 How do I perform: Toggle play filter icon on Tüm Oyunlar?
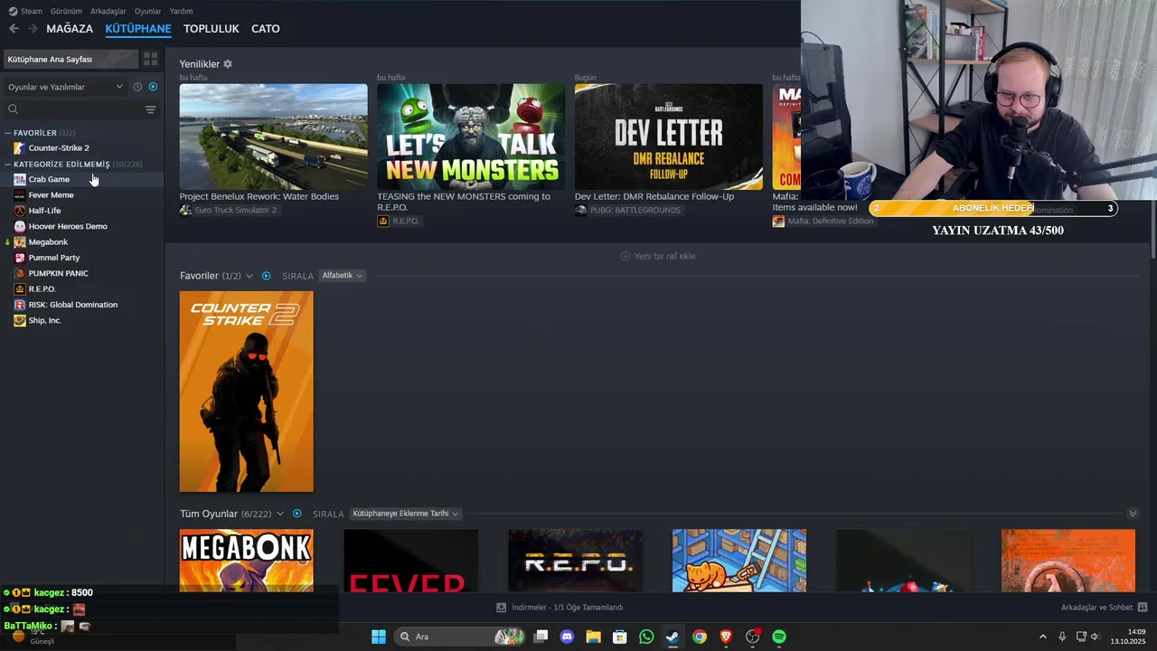point(296,514)
